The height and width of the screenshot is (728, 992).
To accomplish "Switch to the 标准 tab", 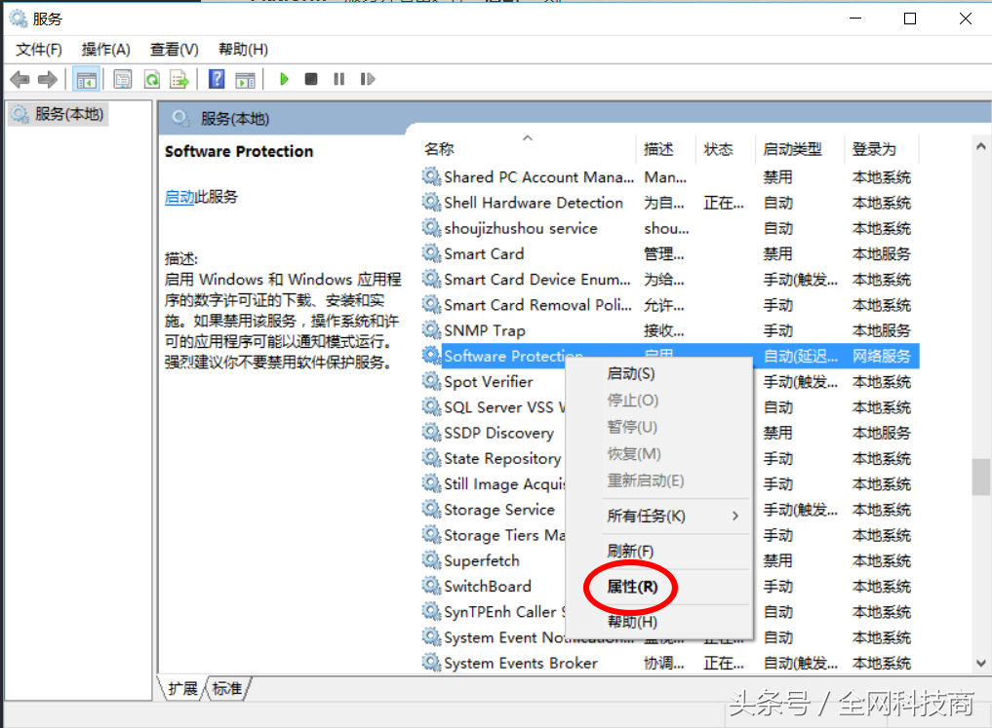I will pyautogui.click(x=227, y=688).
